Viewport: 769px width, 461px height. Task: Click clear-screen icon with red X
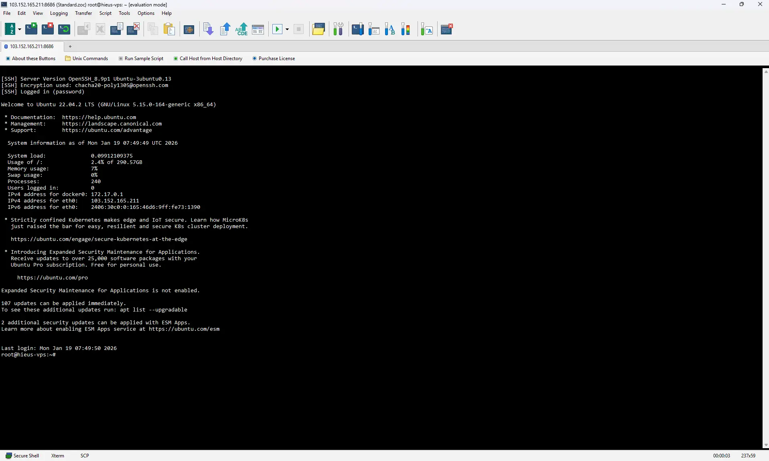133,29
